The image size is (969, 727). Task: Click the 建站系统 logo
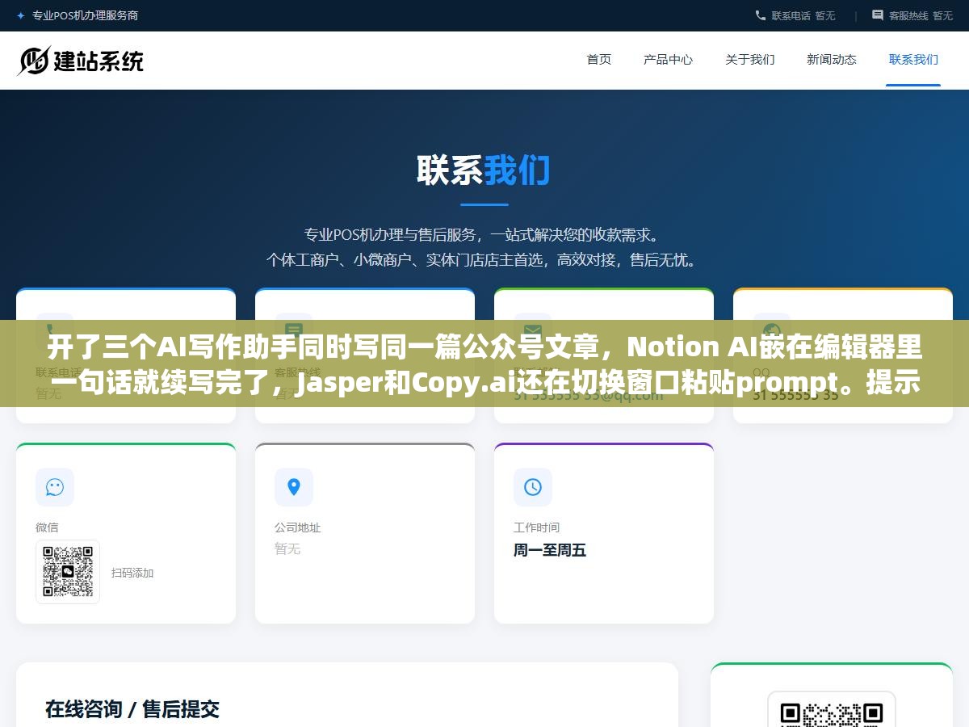(80, 61)
